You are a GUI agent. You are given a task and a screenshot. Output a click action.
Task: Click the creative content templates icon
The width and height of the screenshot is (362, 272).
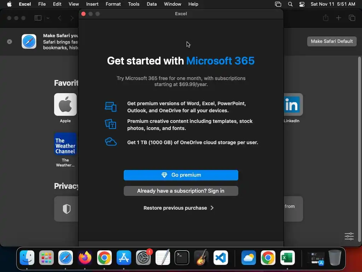111,124
